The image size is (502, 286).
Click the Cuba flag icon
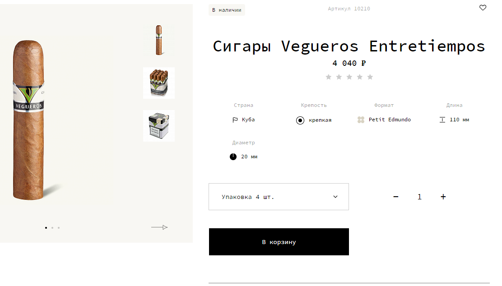[x=235, y=120]
